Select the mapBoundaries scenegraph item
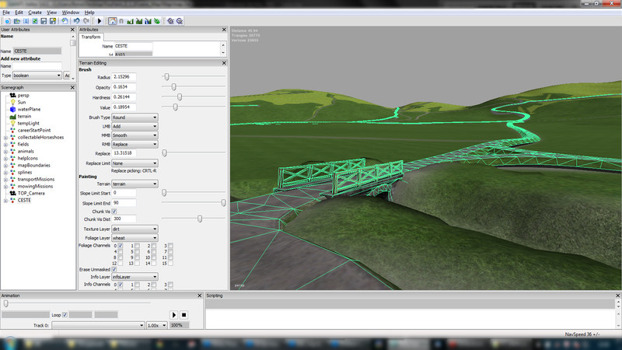 33,166
